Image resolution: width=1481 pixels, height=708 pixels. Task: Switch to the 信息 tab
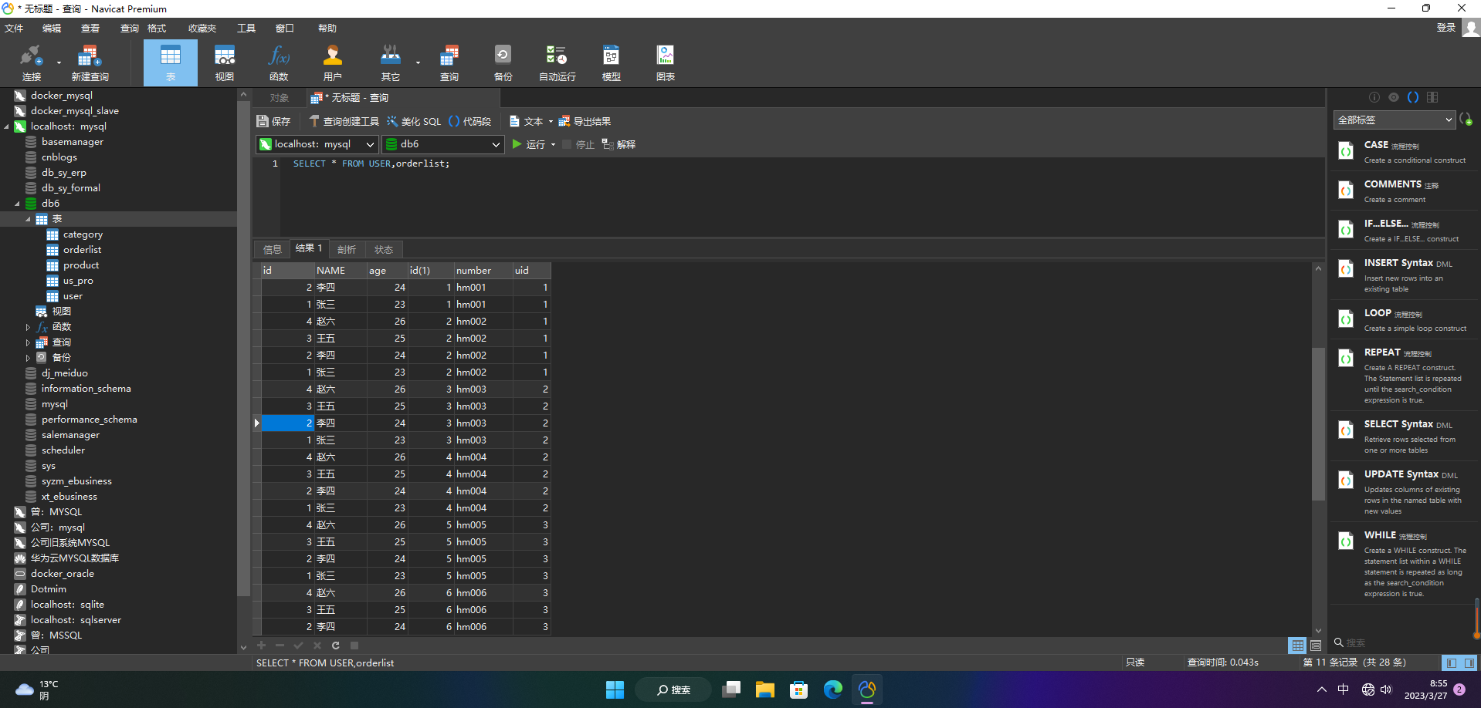(273, 249)
